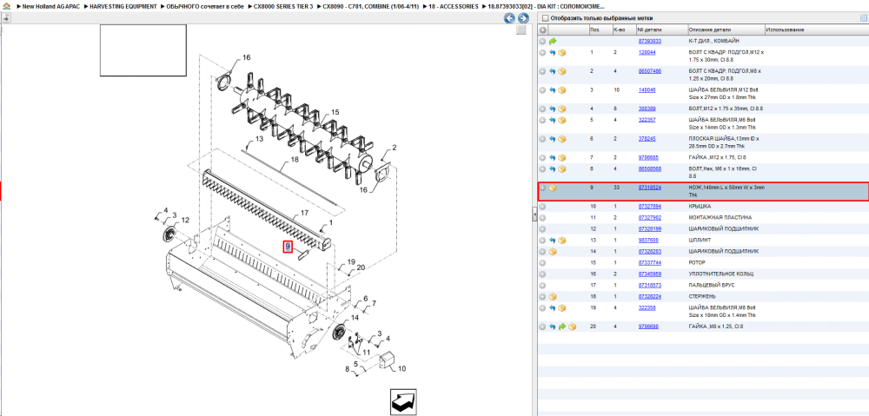869x416 pixels.
Task: Click the return arrow icon below the diagram
Action: 403,402
